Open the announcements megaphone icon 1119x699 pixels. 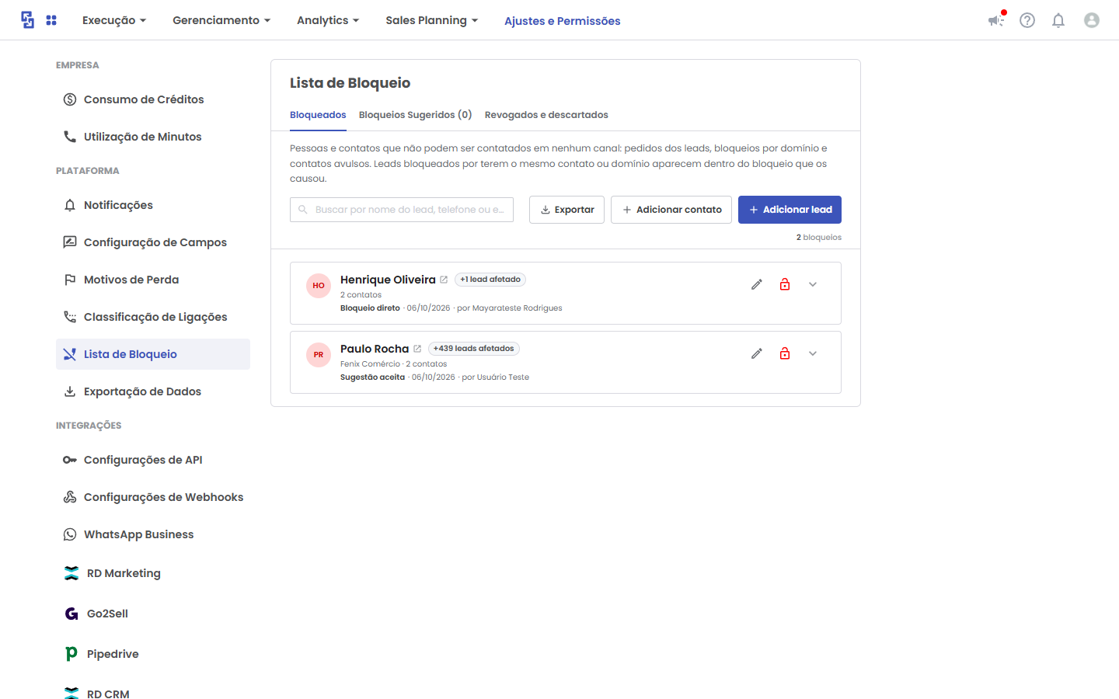click(996, 20)
